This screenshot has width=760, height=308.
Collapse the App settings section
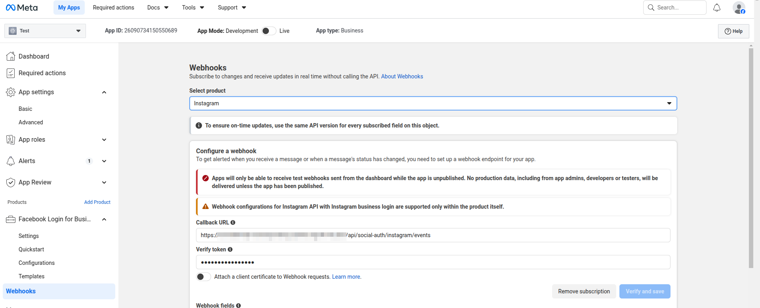[x=104, y=92]
